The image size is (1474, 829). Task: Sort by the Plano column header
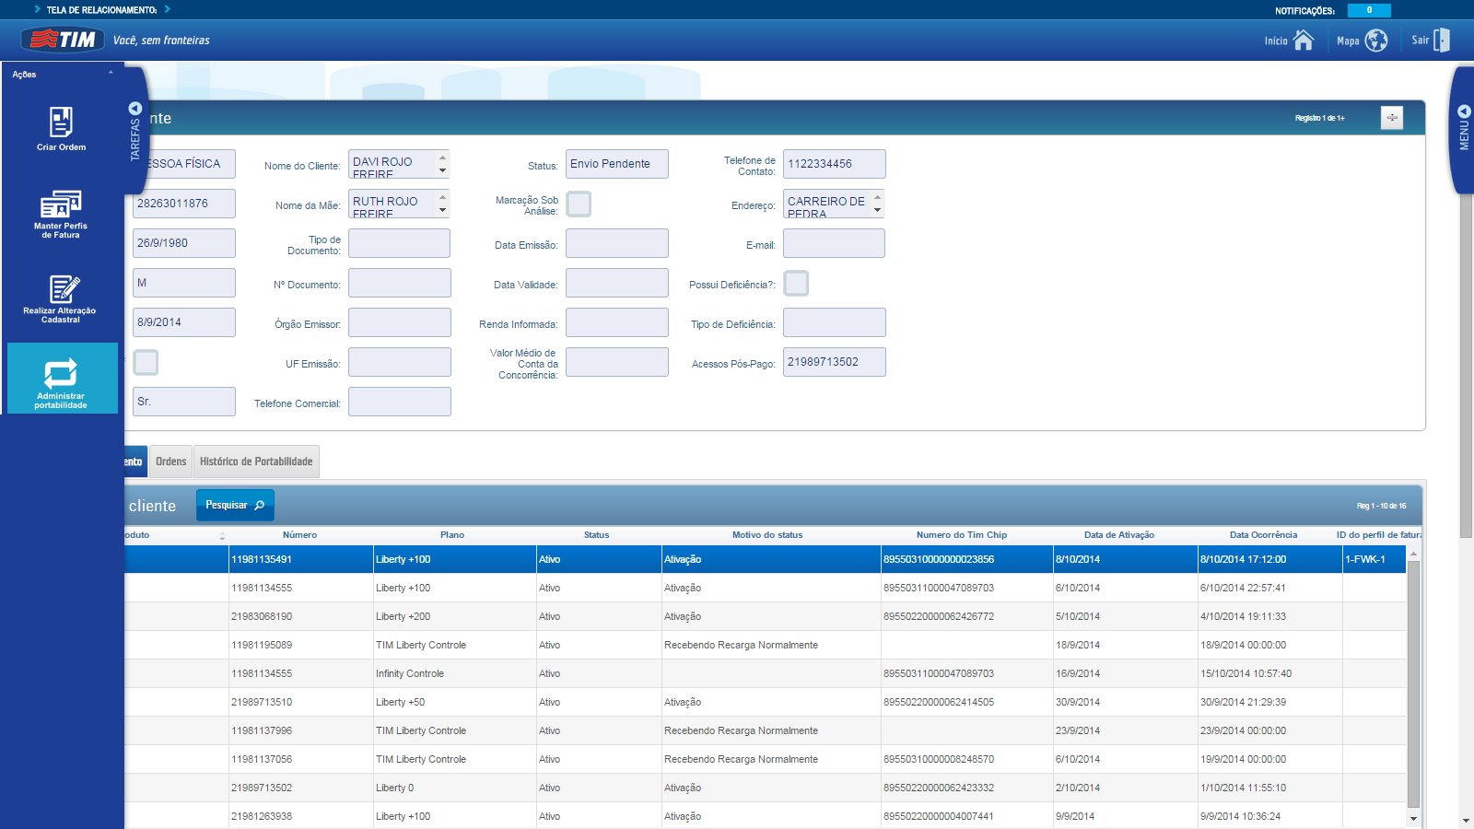pyautogui.click(x=452, y=535)
